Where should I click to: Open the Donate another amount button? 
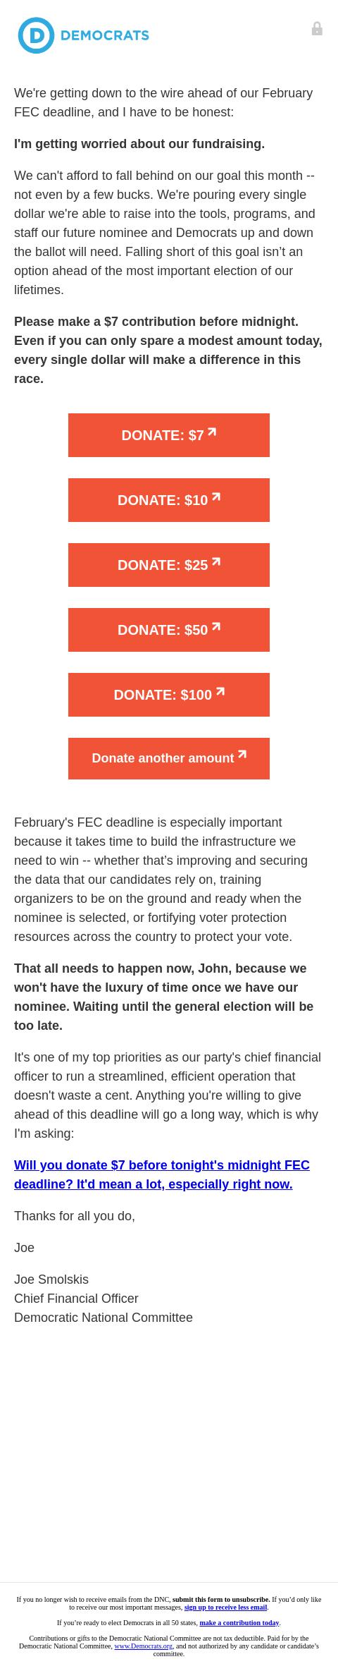(169, 758)
